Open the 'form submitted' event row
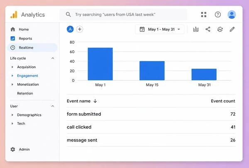The image size is (249, 168). tap(151, 114)
